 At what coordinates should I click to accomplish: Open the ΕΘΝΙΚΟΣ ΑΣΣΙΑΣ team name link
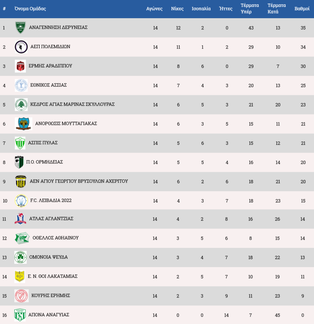48,85
